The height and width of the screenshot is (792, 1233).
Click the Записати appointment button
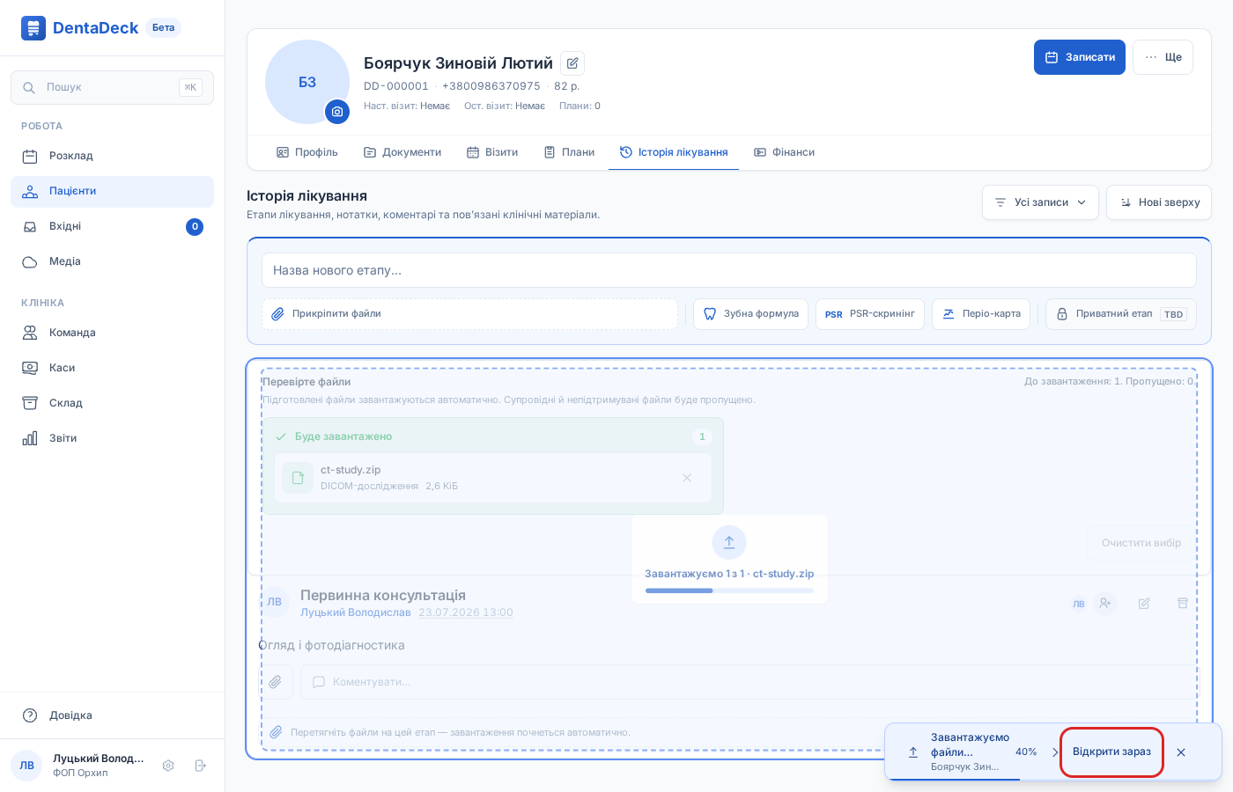[x=1080, y=57]
